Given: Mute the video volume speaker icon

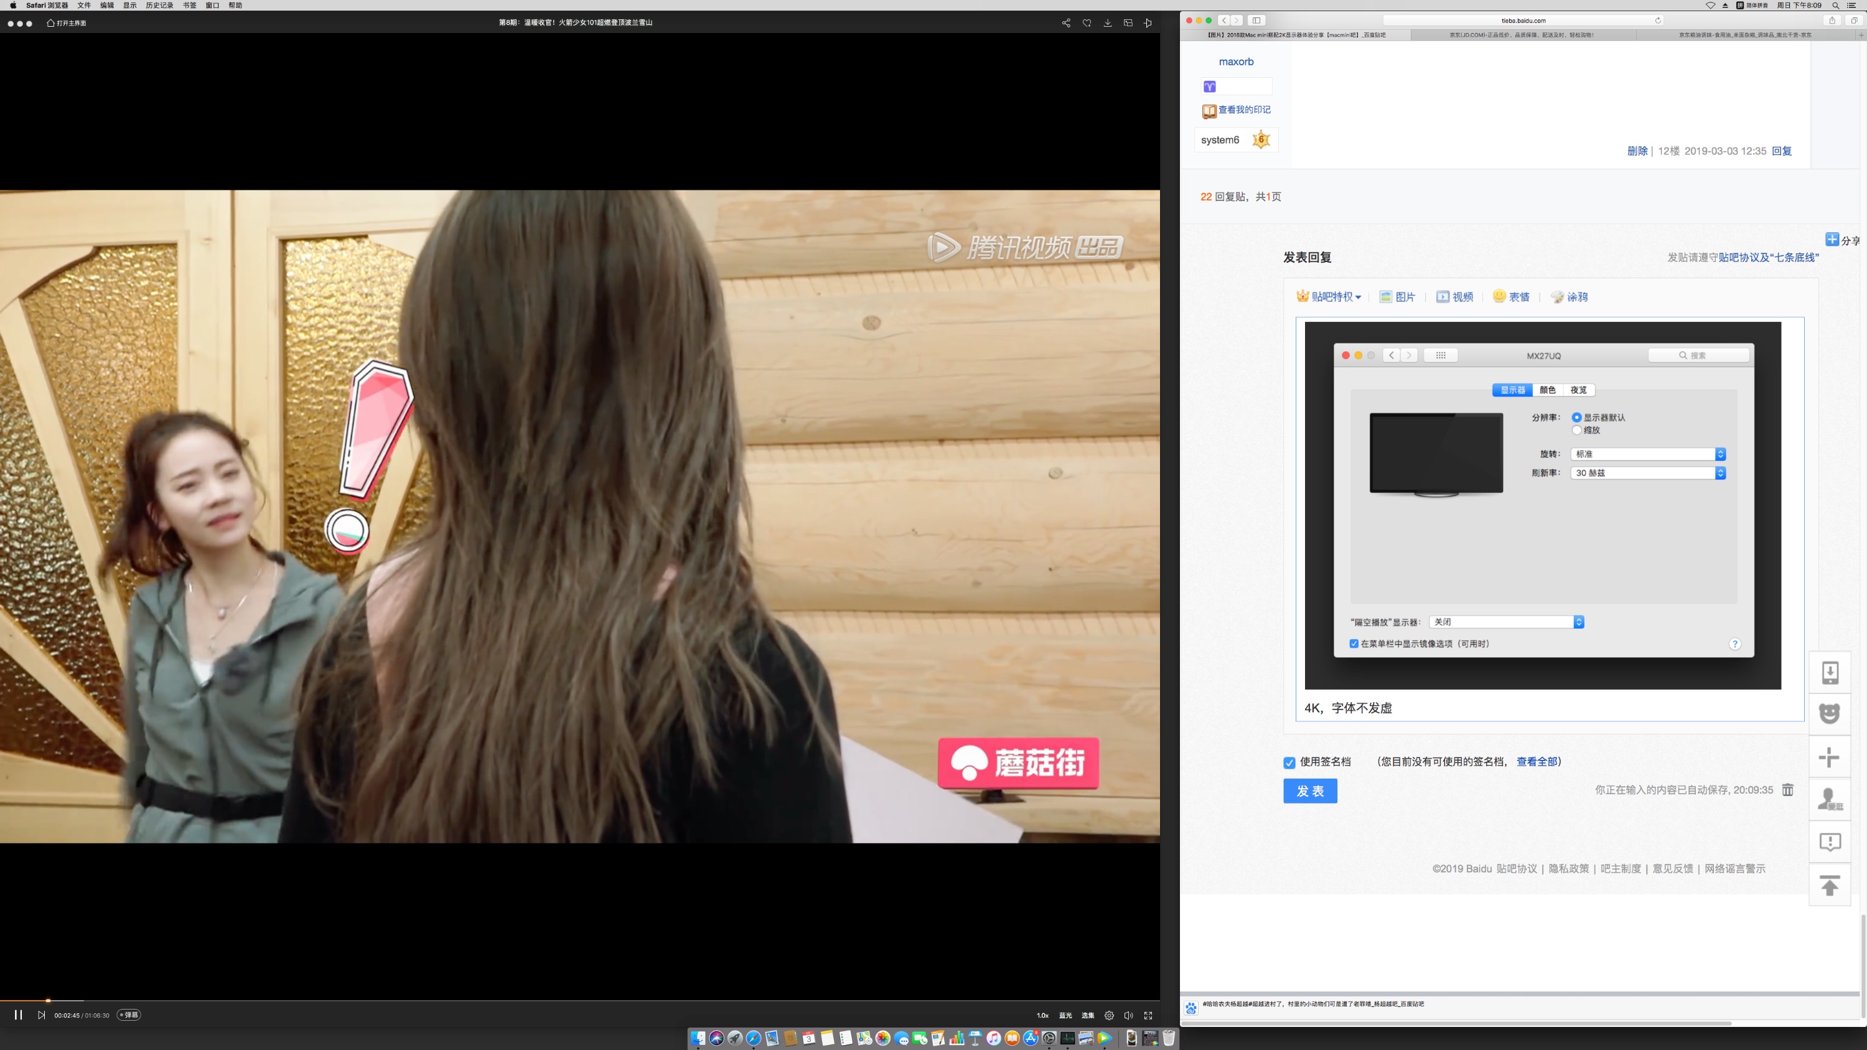Looking at the screenshot, I should [1128, 1015].
